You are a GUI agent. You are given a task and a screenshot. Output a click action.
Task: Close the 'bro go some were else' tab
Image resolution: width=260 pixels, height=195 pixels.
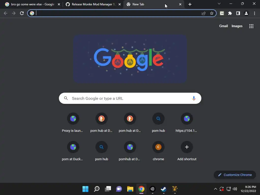click(x=59, y=4)
